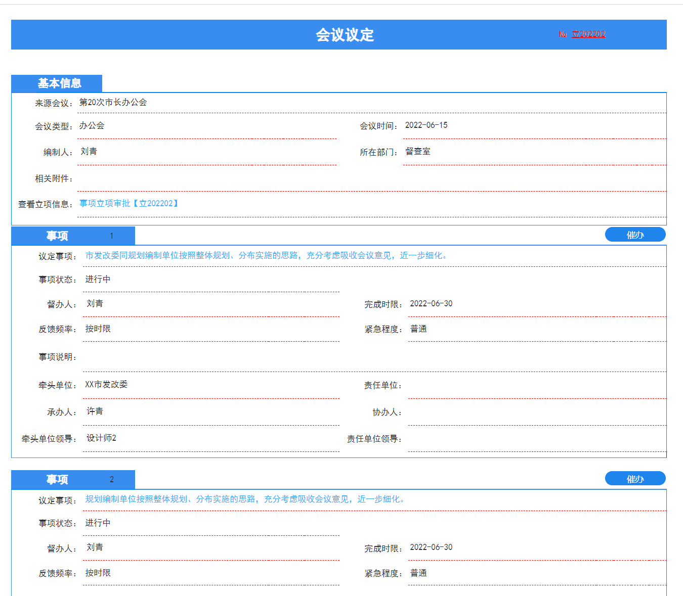Open 事项 2 议定事项 link starting 规划编制单位
Screen dimensions: 683x596
245,499
